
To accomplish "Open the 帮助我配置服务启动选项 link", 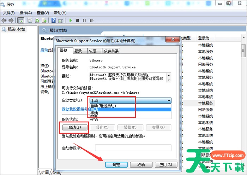I will point(76,110).
